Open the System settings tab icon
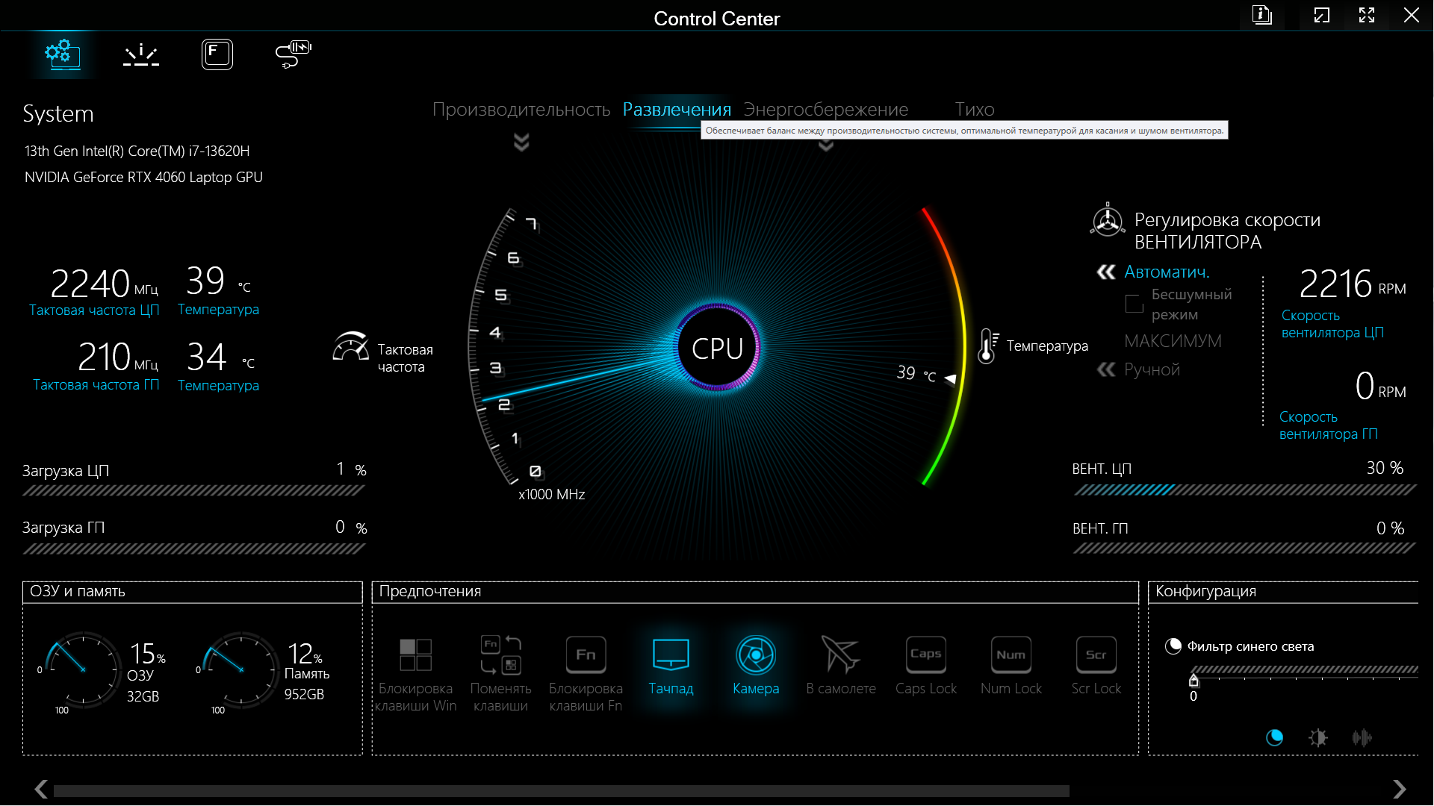The height and width of the screenshot is (806, 1434). [63, 54]
